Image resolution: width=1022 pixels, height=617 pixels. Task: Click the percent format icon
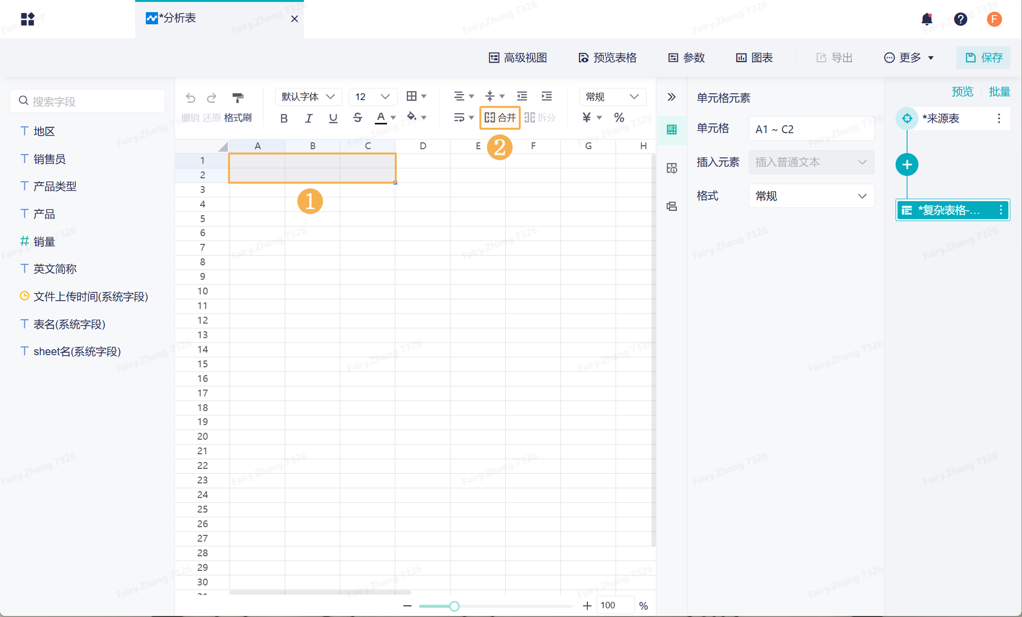click(x=619, y=118)
